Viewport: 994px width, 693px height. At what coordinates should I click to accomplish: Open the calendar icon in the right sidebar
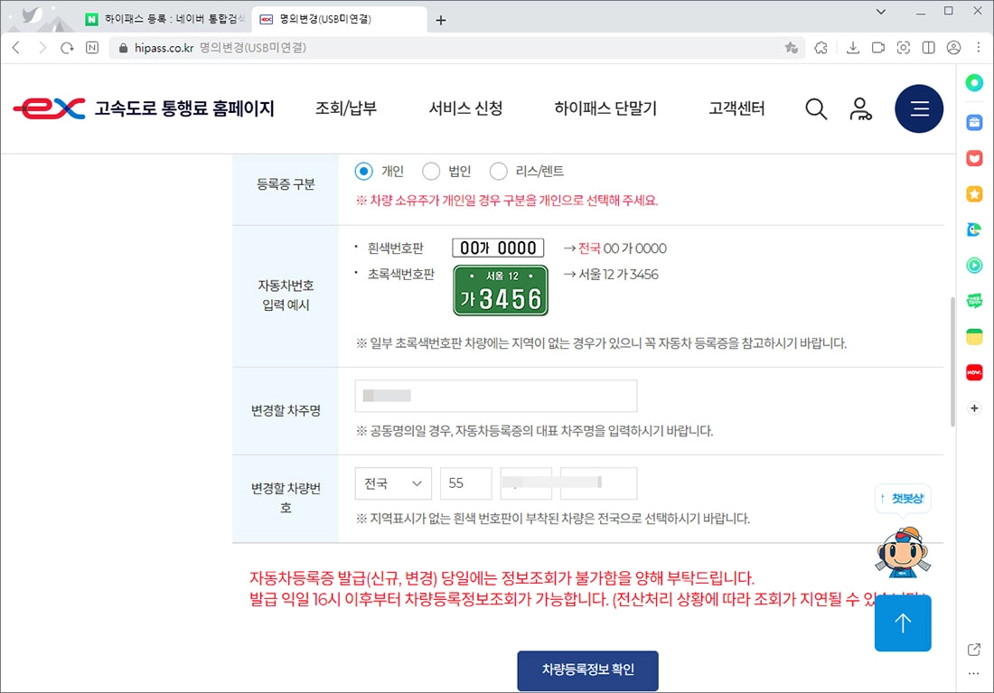(974, 336)
